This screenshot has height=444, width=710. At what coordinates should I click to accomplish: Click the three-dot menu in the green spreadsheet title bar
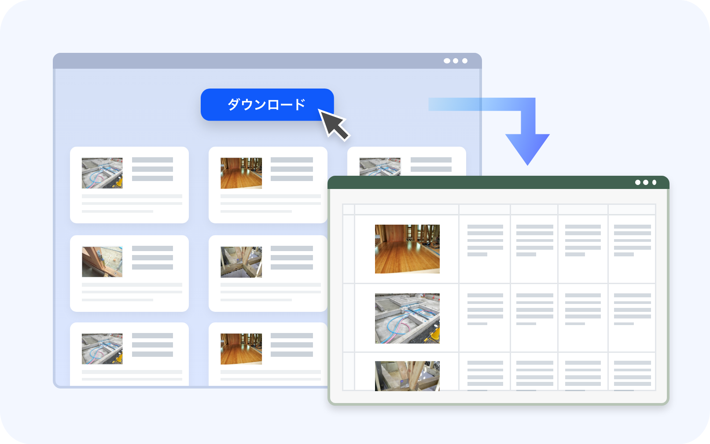point(646,182)
